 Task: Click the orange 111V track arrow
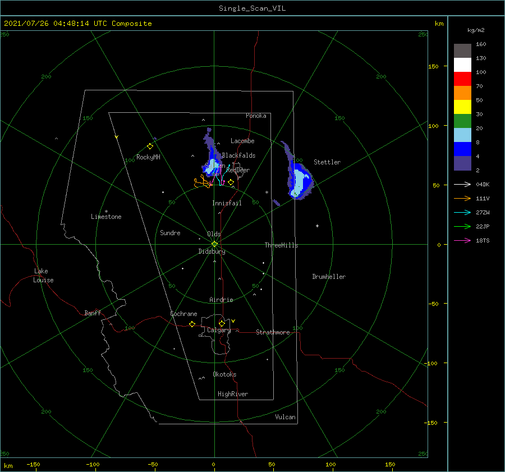point(462,199)
